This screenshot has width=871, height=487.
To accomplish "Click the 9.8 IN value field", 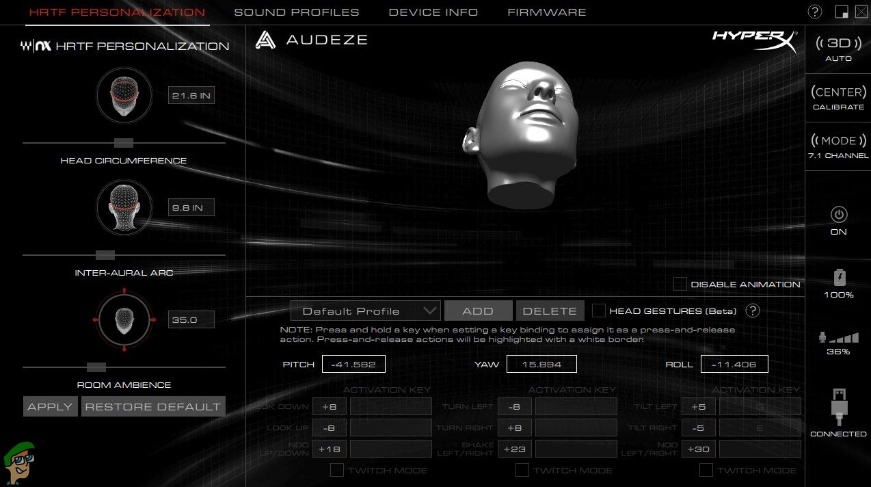I will click(x=191, y=207).
